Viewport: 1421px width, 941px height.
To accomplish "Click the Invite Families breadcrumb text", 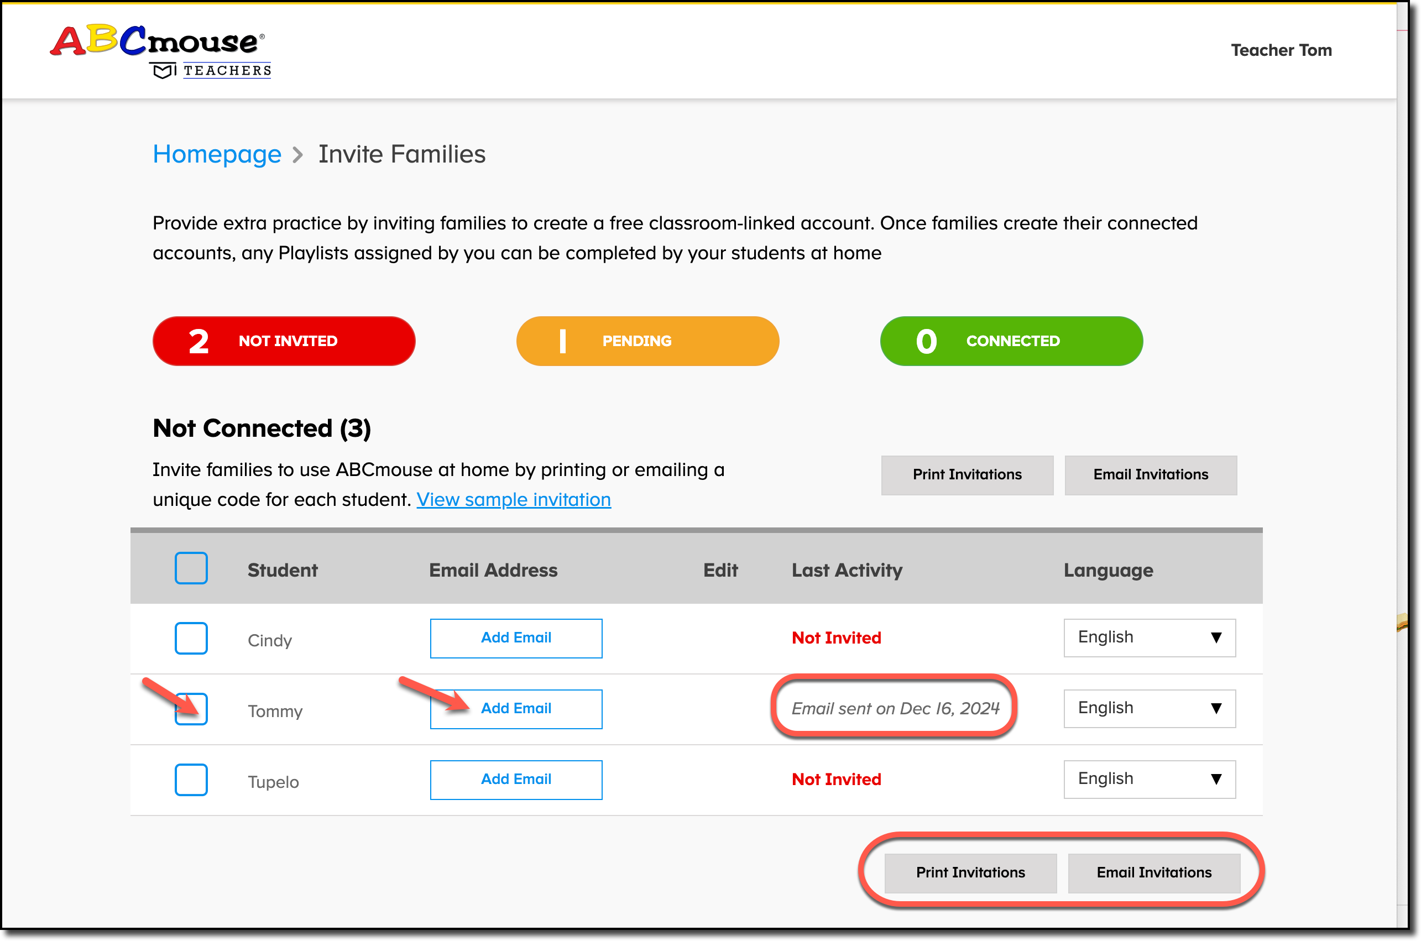I will [401, 154].
